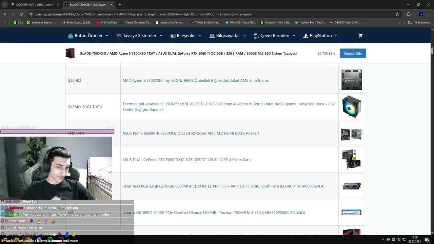Open the Thermalright Assassin X 120 cooler link
The image size is (434, 244).
point(229,107)
